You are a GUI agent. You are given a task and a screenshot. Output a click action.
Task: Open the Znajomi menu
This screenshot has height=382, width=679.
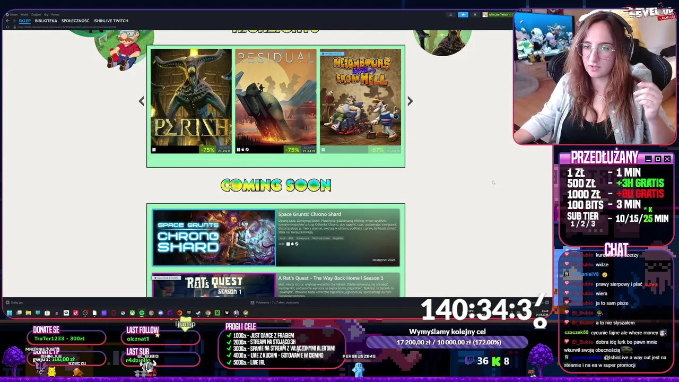pos(36,14)
